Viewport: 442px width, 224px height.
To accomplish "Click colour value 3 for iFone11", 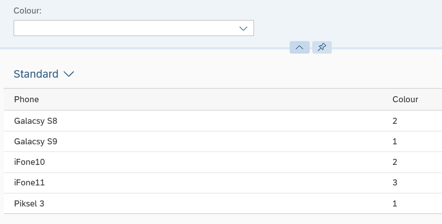I will pyautogui.click(x=395, y=183).
